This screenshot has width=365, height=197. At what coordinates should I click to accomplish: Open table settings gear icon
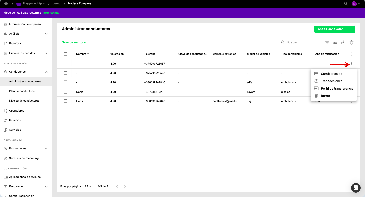[x=351, y=42]
